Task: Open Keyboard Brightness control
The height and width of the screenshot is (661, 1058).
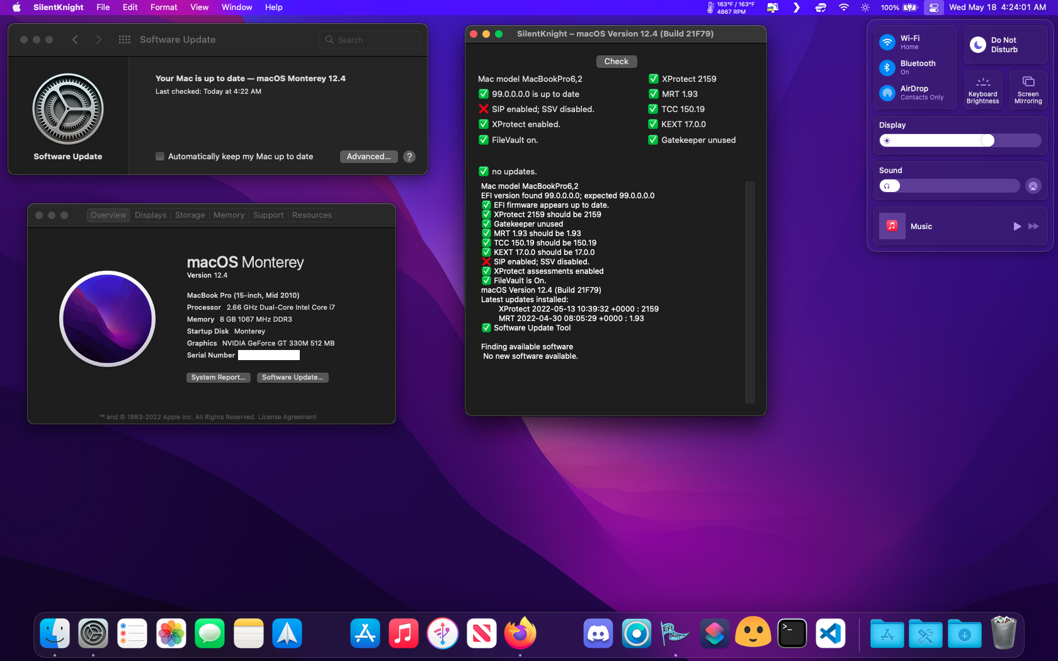Action: pos(982,90)
